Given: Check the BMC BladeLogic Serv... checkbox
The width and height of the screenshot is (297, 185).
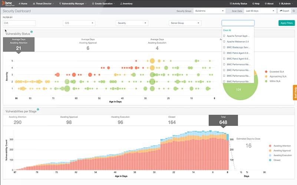Looking at the screenshot, I should click(x=224, y=47).
